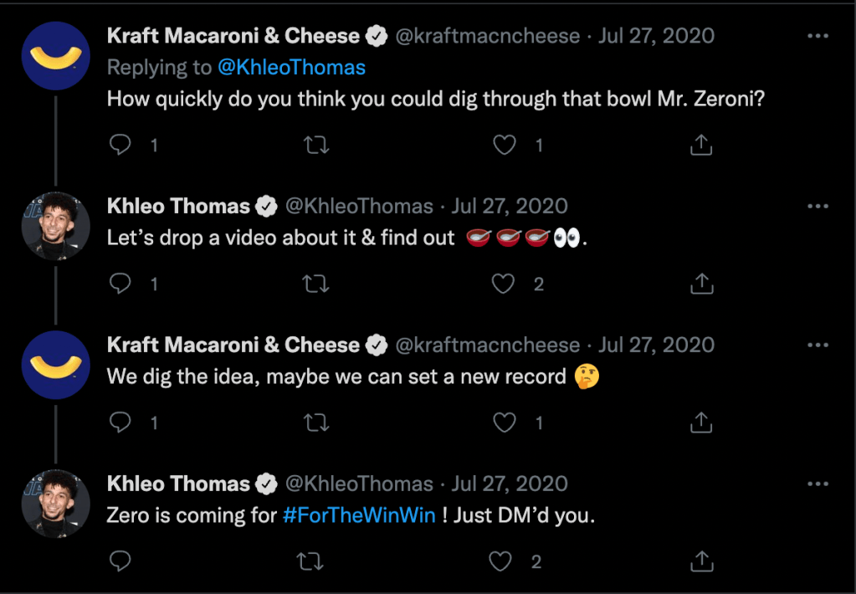Viewport: 856px width, 594px height.
Task: Open the #ForTheWinWin hashtag
Action: [360, 515]
